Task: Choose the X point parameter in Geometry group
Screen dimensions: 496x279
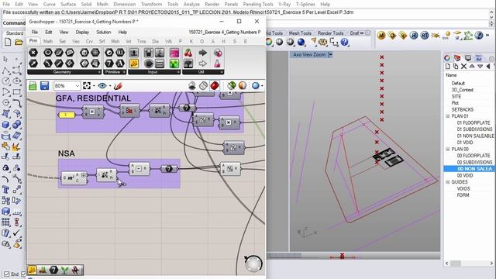Action: tap(33, 53)
